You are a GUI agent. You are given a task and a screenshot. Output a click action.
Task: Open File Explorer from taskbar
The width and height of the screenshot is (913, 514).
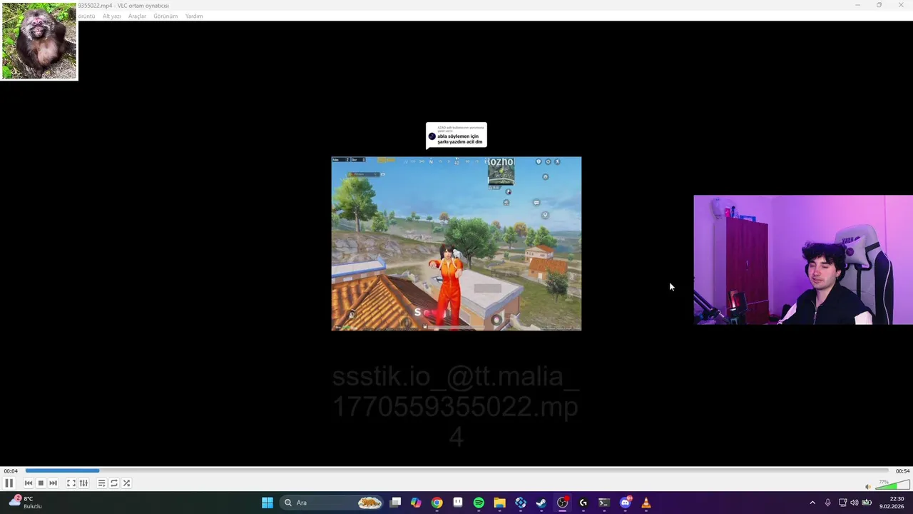[499, 503]
